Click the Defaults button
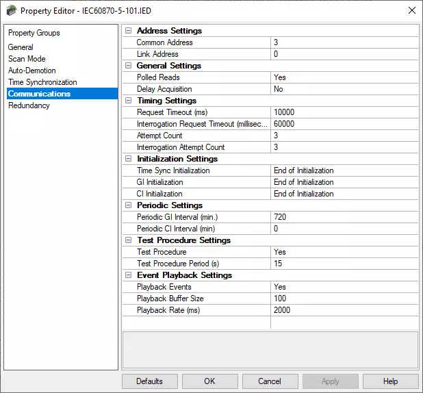423x393 pixels. 150,381
